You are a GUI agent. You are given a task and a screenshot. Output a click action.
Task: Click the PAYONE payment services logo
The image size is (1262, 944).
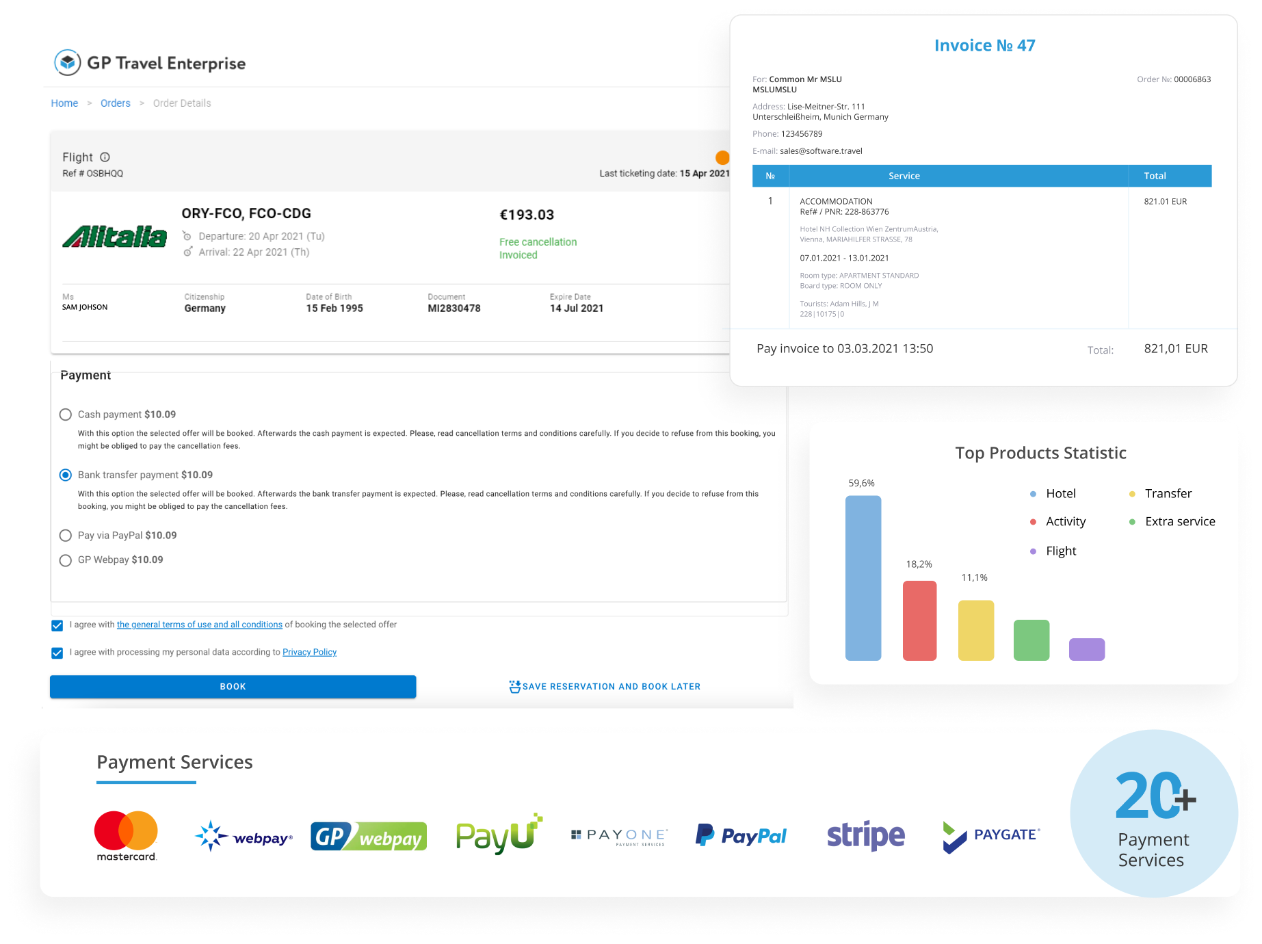618,835
